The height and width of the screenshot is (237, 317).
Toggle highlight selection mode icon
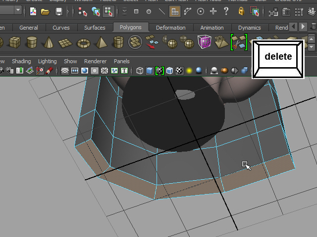tap(255, 11)
